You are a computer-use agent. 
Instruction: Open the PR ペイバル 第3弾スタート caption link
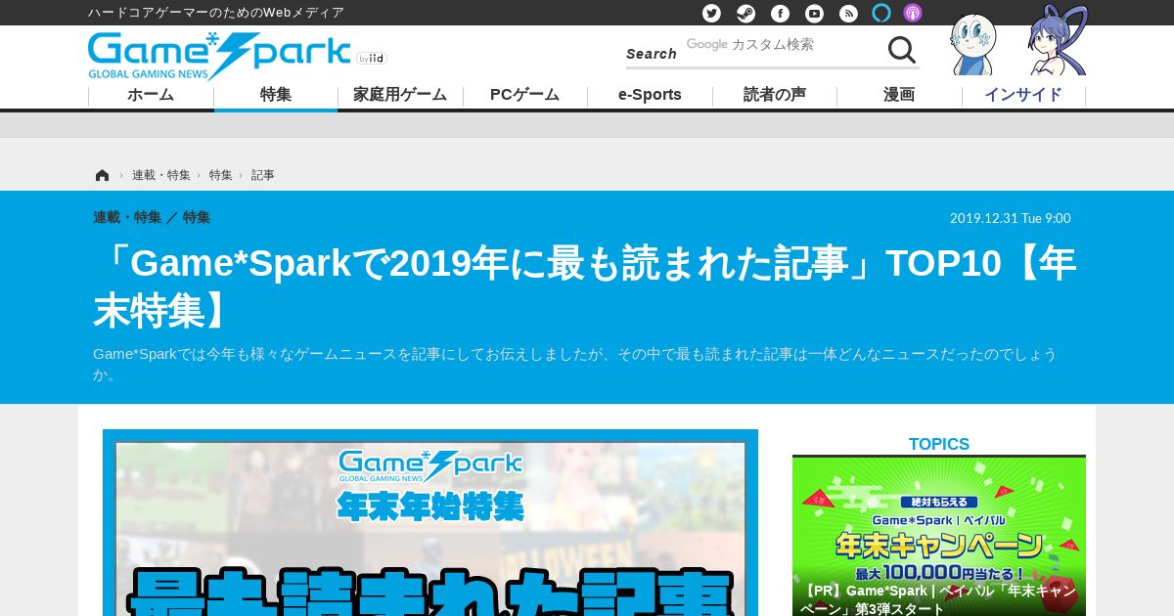tap(939, 599)
